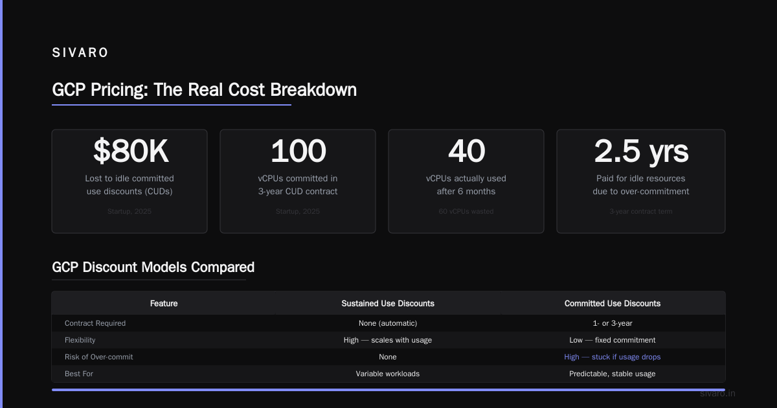Click the 'Feature' column header
Screen dimensions: 777x408
tap(164, 303)
